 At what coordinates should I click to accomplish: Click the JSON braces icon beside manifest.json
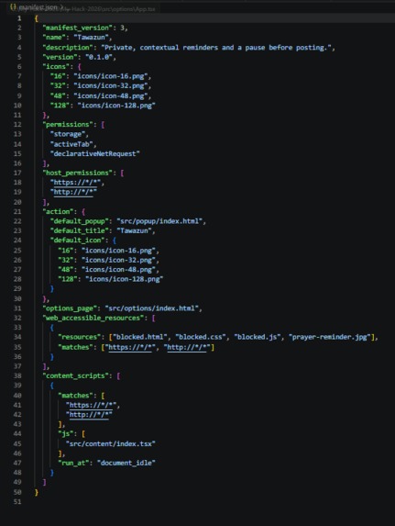click(x=13, y=7)
